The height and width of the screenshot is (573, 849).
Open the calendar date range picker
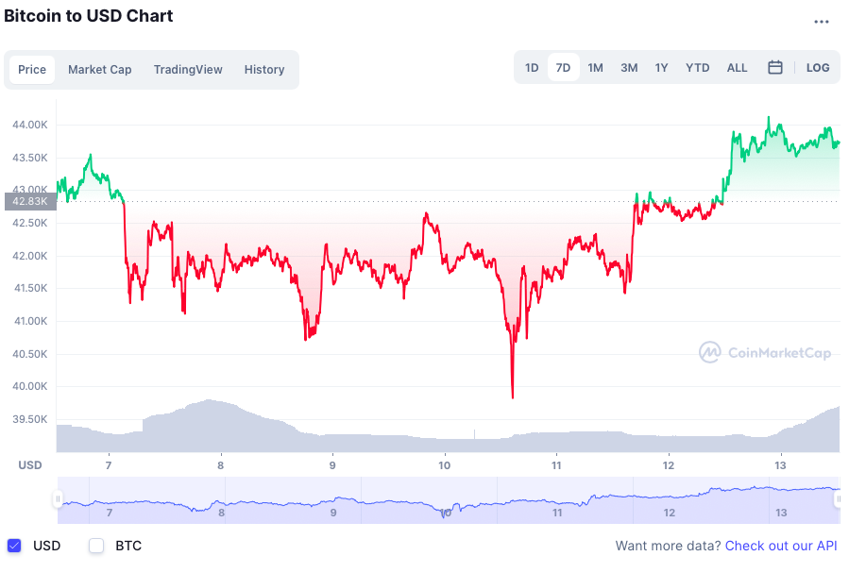pos(775,68)
